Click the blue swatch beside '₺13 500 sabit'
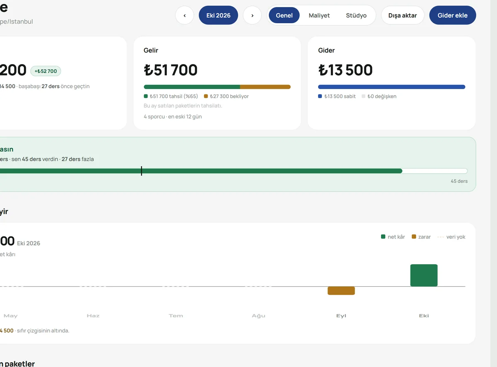Image resolution: width=497 pixels, height=367 pixels. (x=320, y=96)
